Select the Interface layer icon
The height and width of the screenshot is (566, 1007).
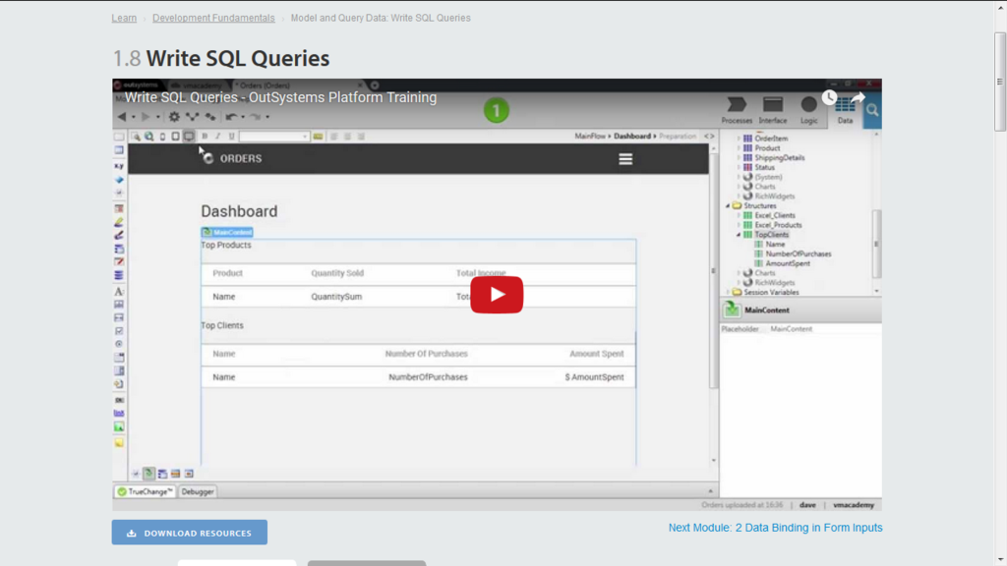click(x=773, y=110)
